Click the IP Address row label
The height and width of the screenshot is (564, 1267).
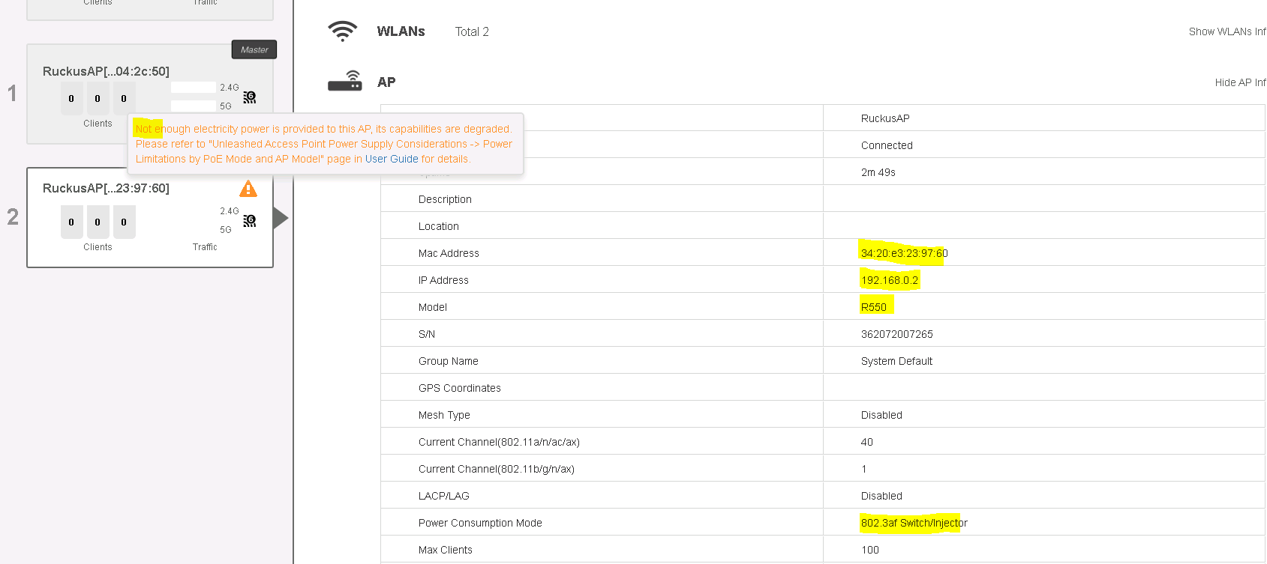[x=443, y=280]
